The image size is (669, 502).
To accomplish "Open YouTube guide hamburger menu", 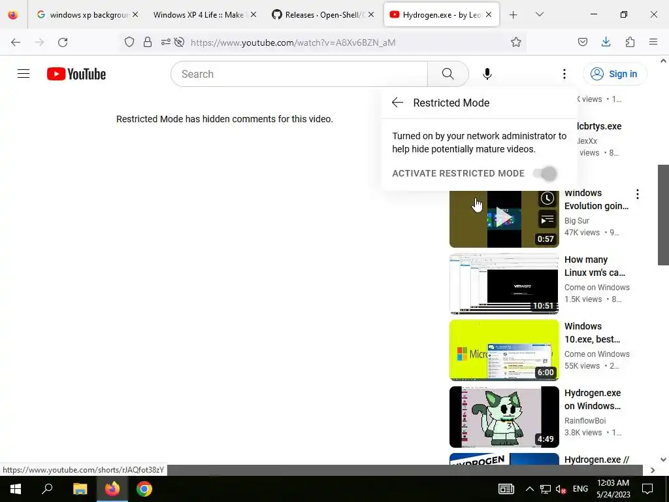I will pyautogui.click(x=24, y=74).
